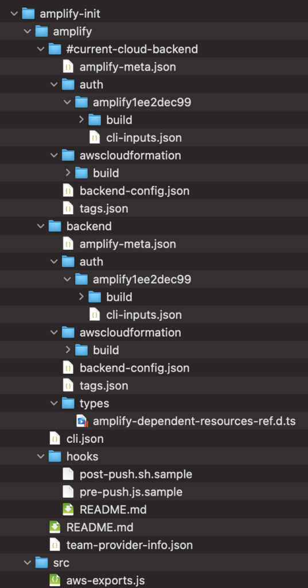
Task: Expand build under #current-cloud-backend awscloudformation
Action: 68,173
